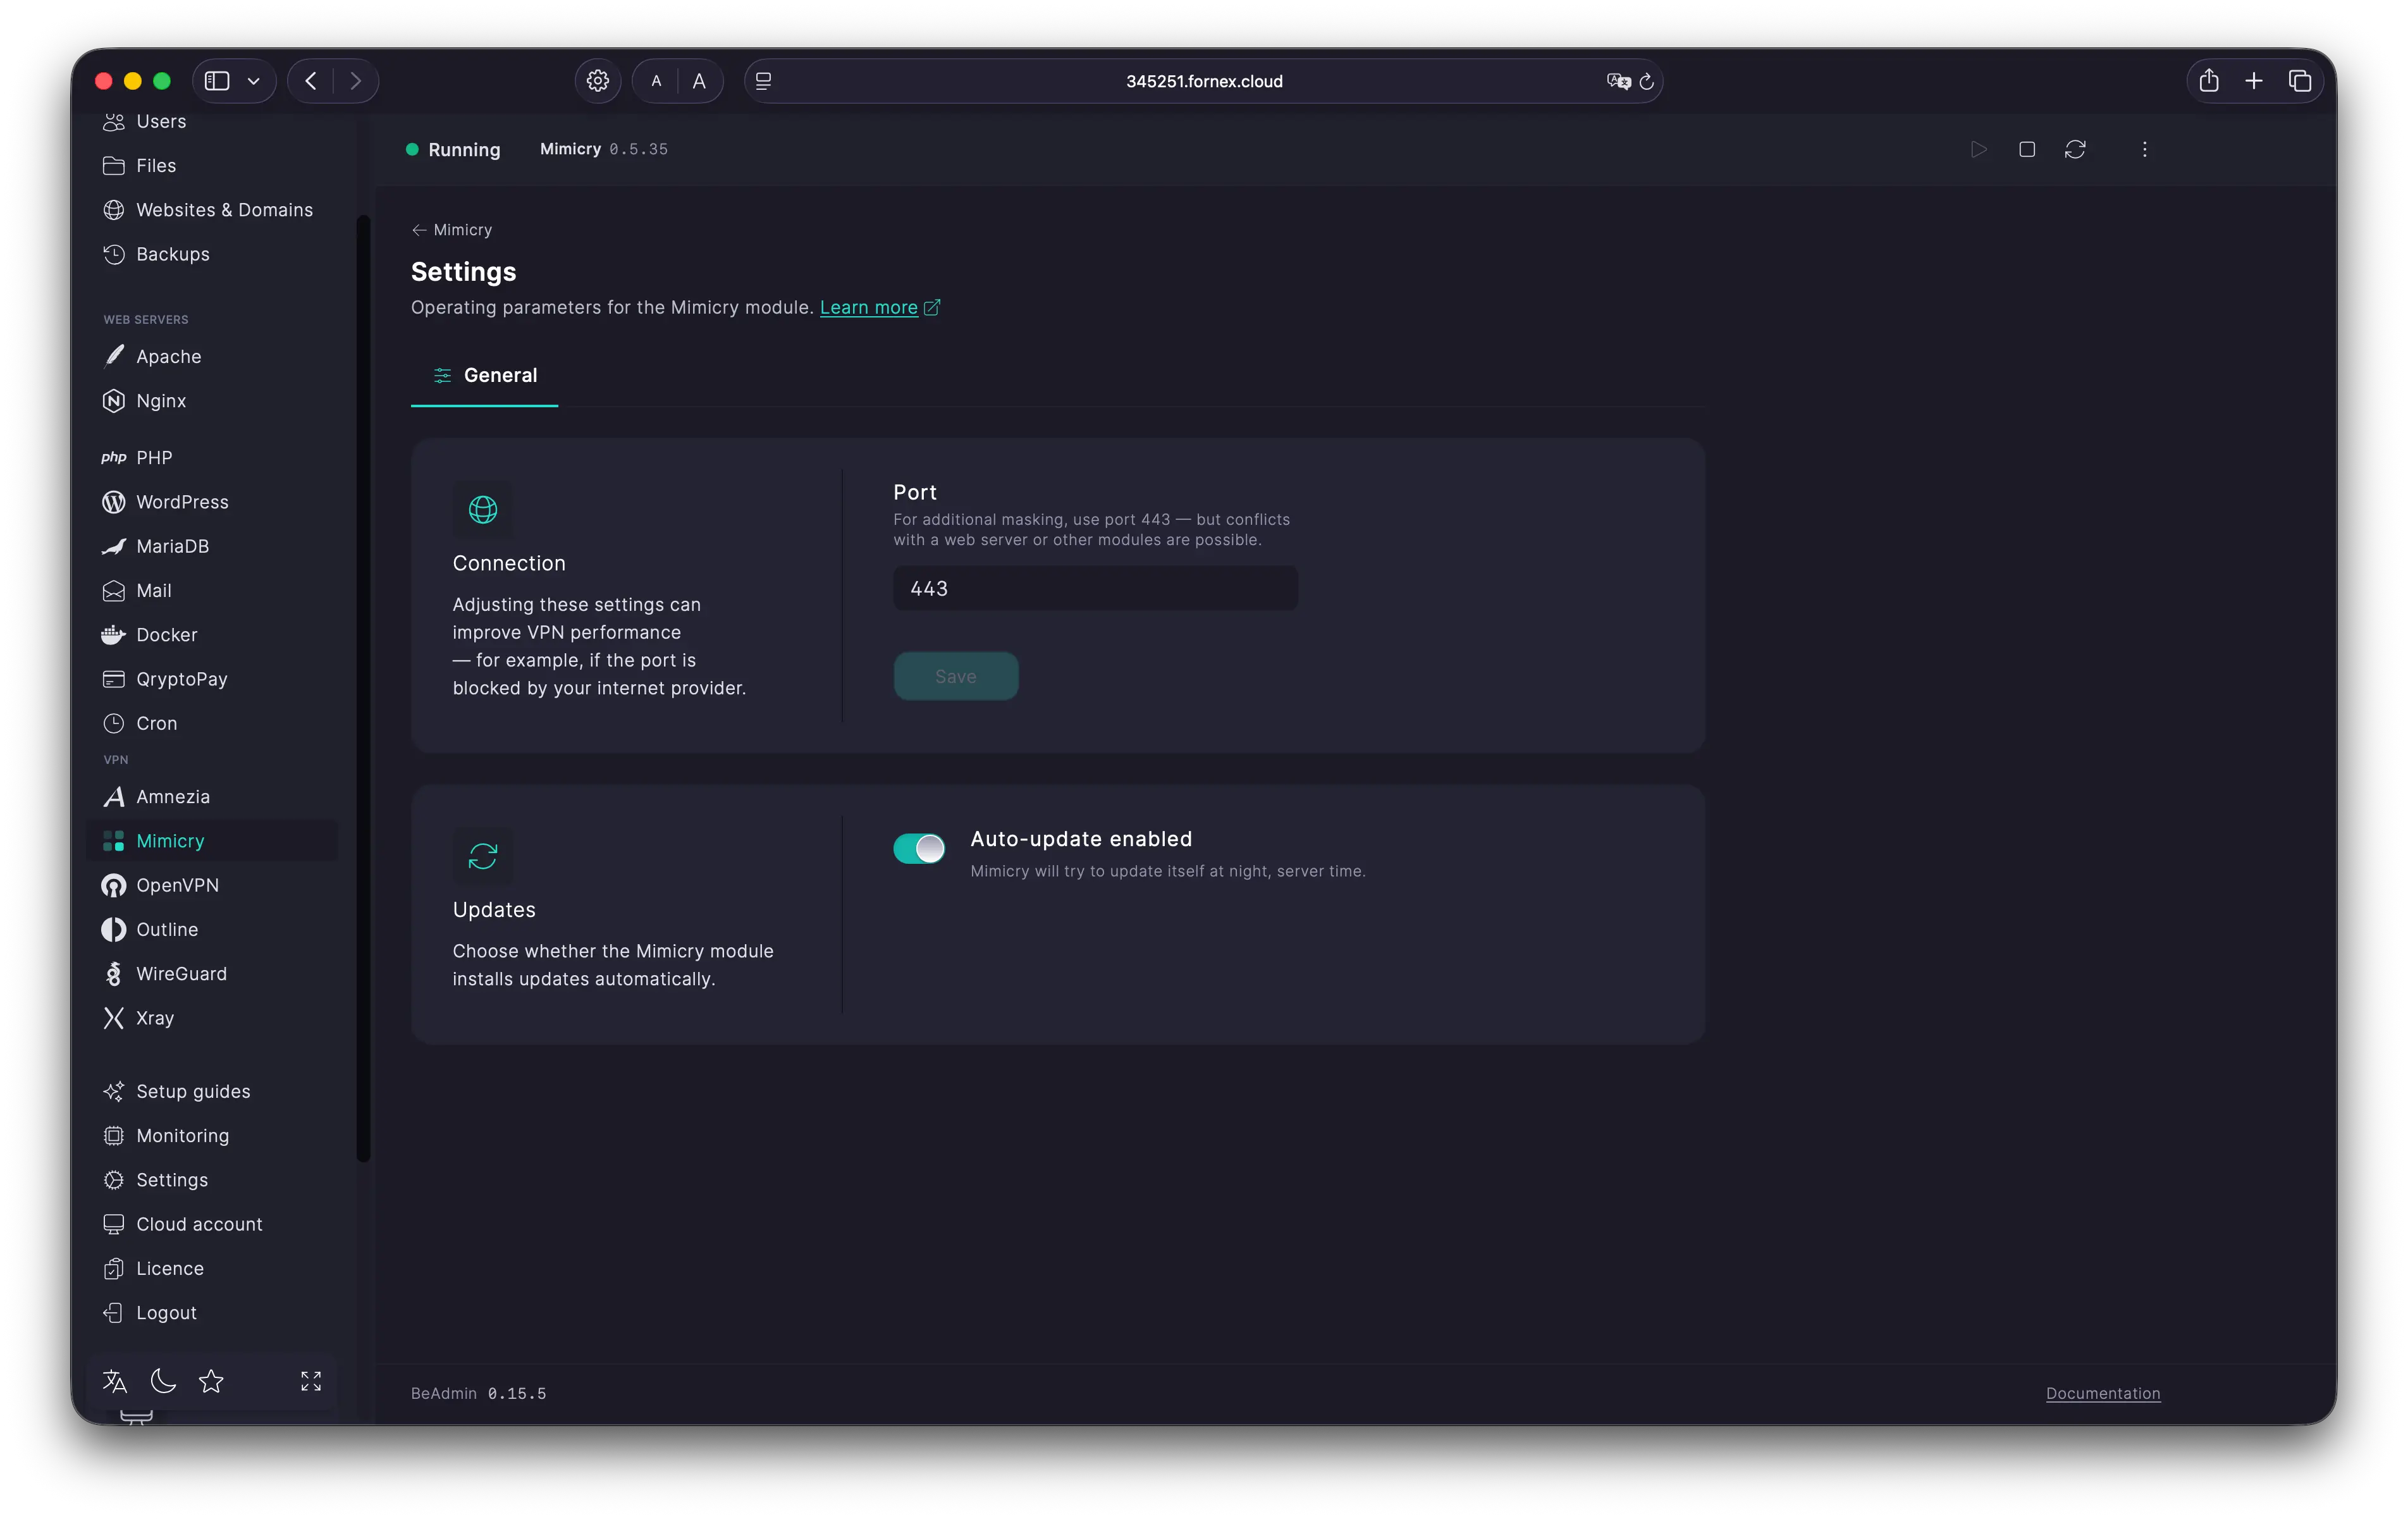Viewport: 2408px width, 1519px height.
Task: Reload the page
Action: pos(1647,81)
